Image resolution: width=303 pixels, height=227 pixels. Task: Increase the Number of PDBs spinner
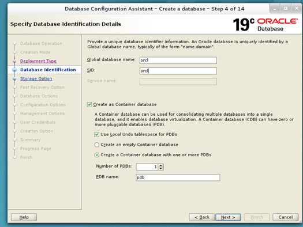(161, 165)
